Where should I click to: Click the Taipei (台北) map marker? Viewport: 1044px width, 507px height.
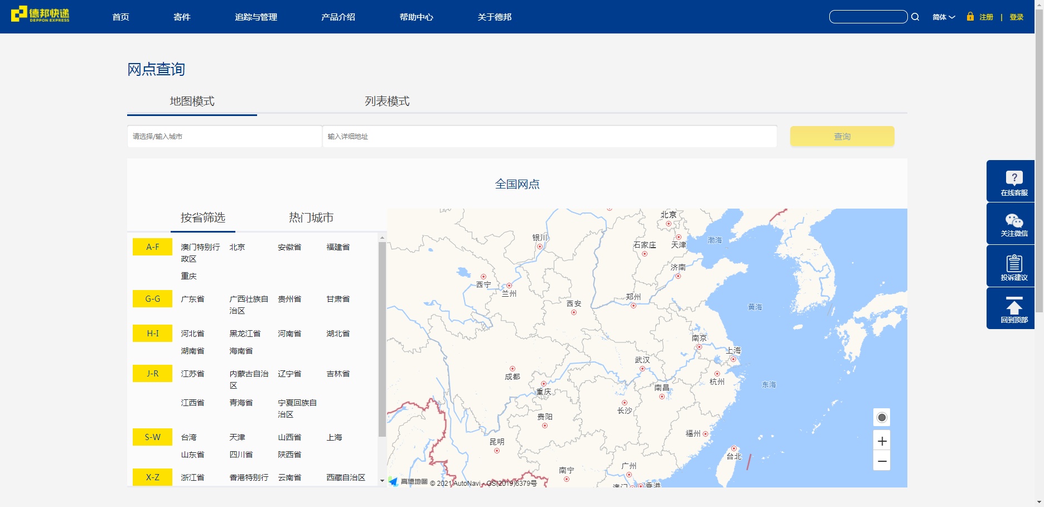click(733, 448)
